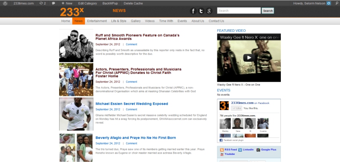Viewport: 340px width, 162px height.
Task: Click Kwame's Facebook fan photo
Action: [263, 123]
